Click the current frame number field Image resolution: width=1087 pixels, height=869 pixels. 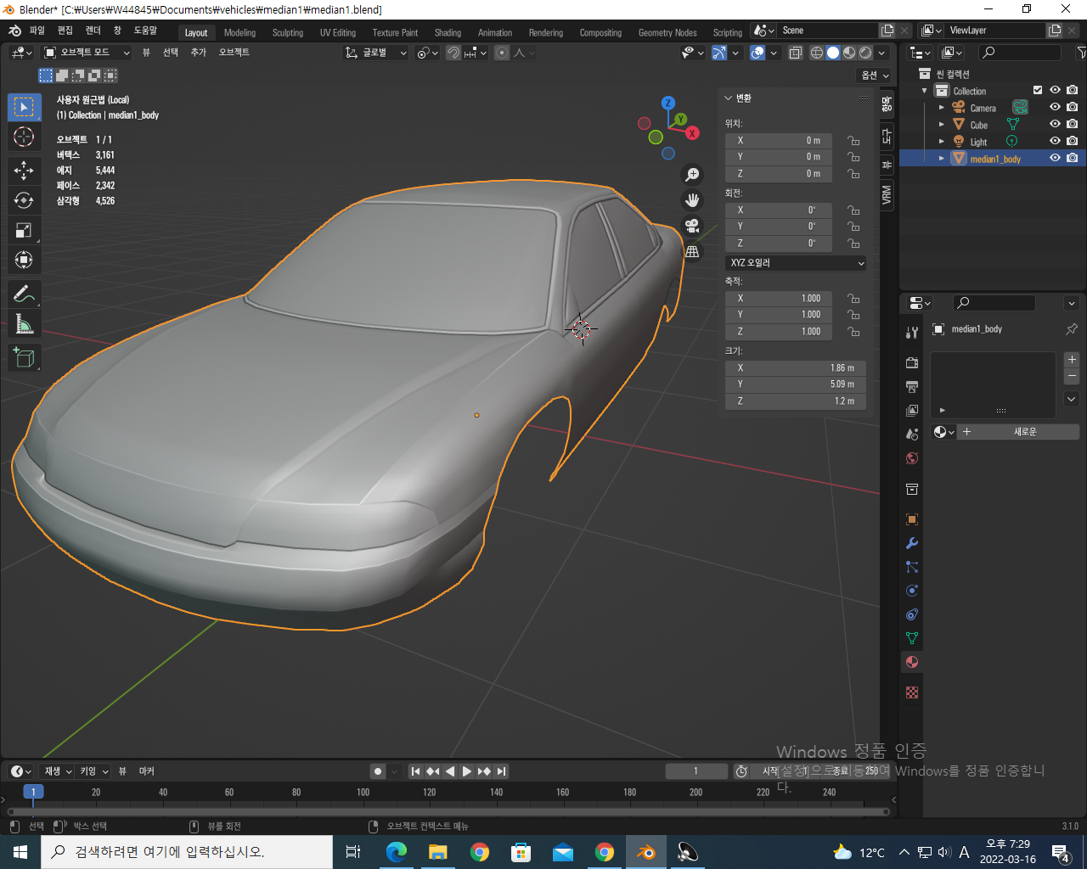(x=696, y=771)
